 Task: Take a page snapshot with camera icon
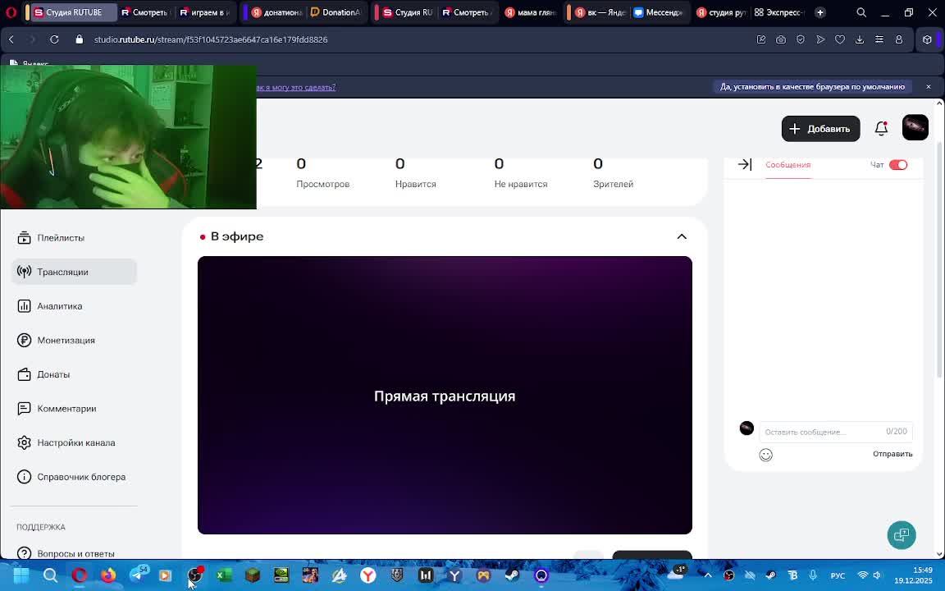780,39
